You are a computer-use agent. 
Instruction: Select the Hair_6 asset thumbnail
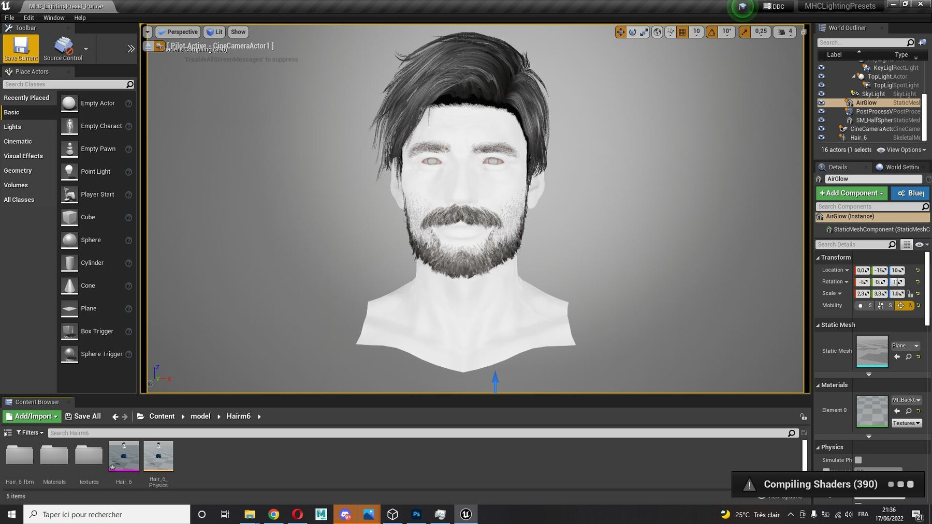click(124, 456)
